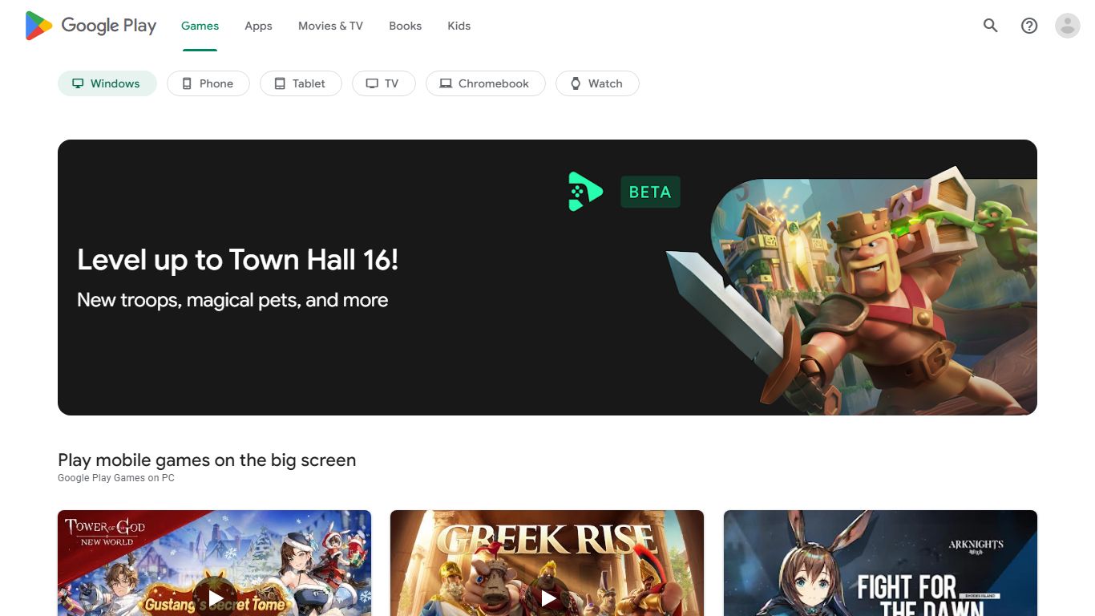Click 'New troops, magical pets, and more' text

click(232, 300)
